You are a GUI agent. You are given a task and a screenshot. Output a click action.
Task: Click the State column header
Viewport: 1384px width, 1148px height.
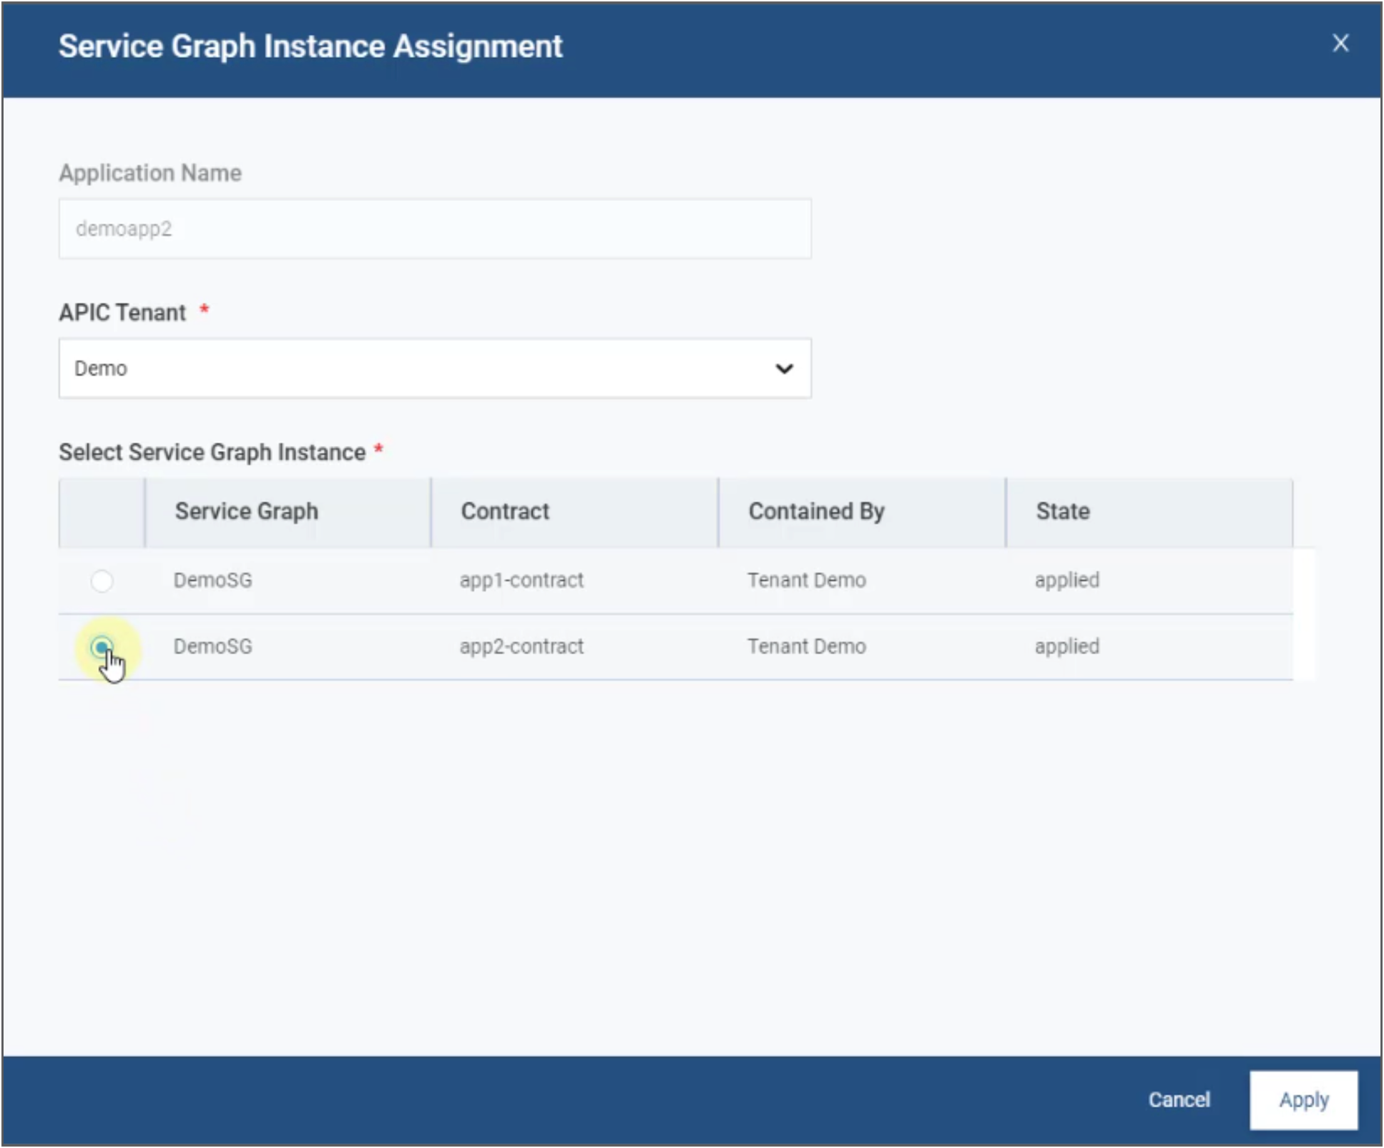1149,512
